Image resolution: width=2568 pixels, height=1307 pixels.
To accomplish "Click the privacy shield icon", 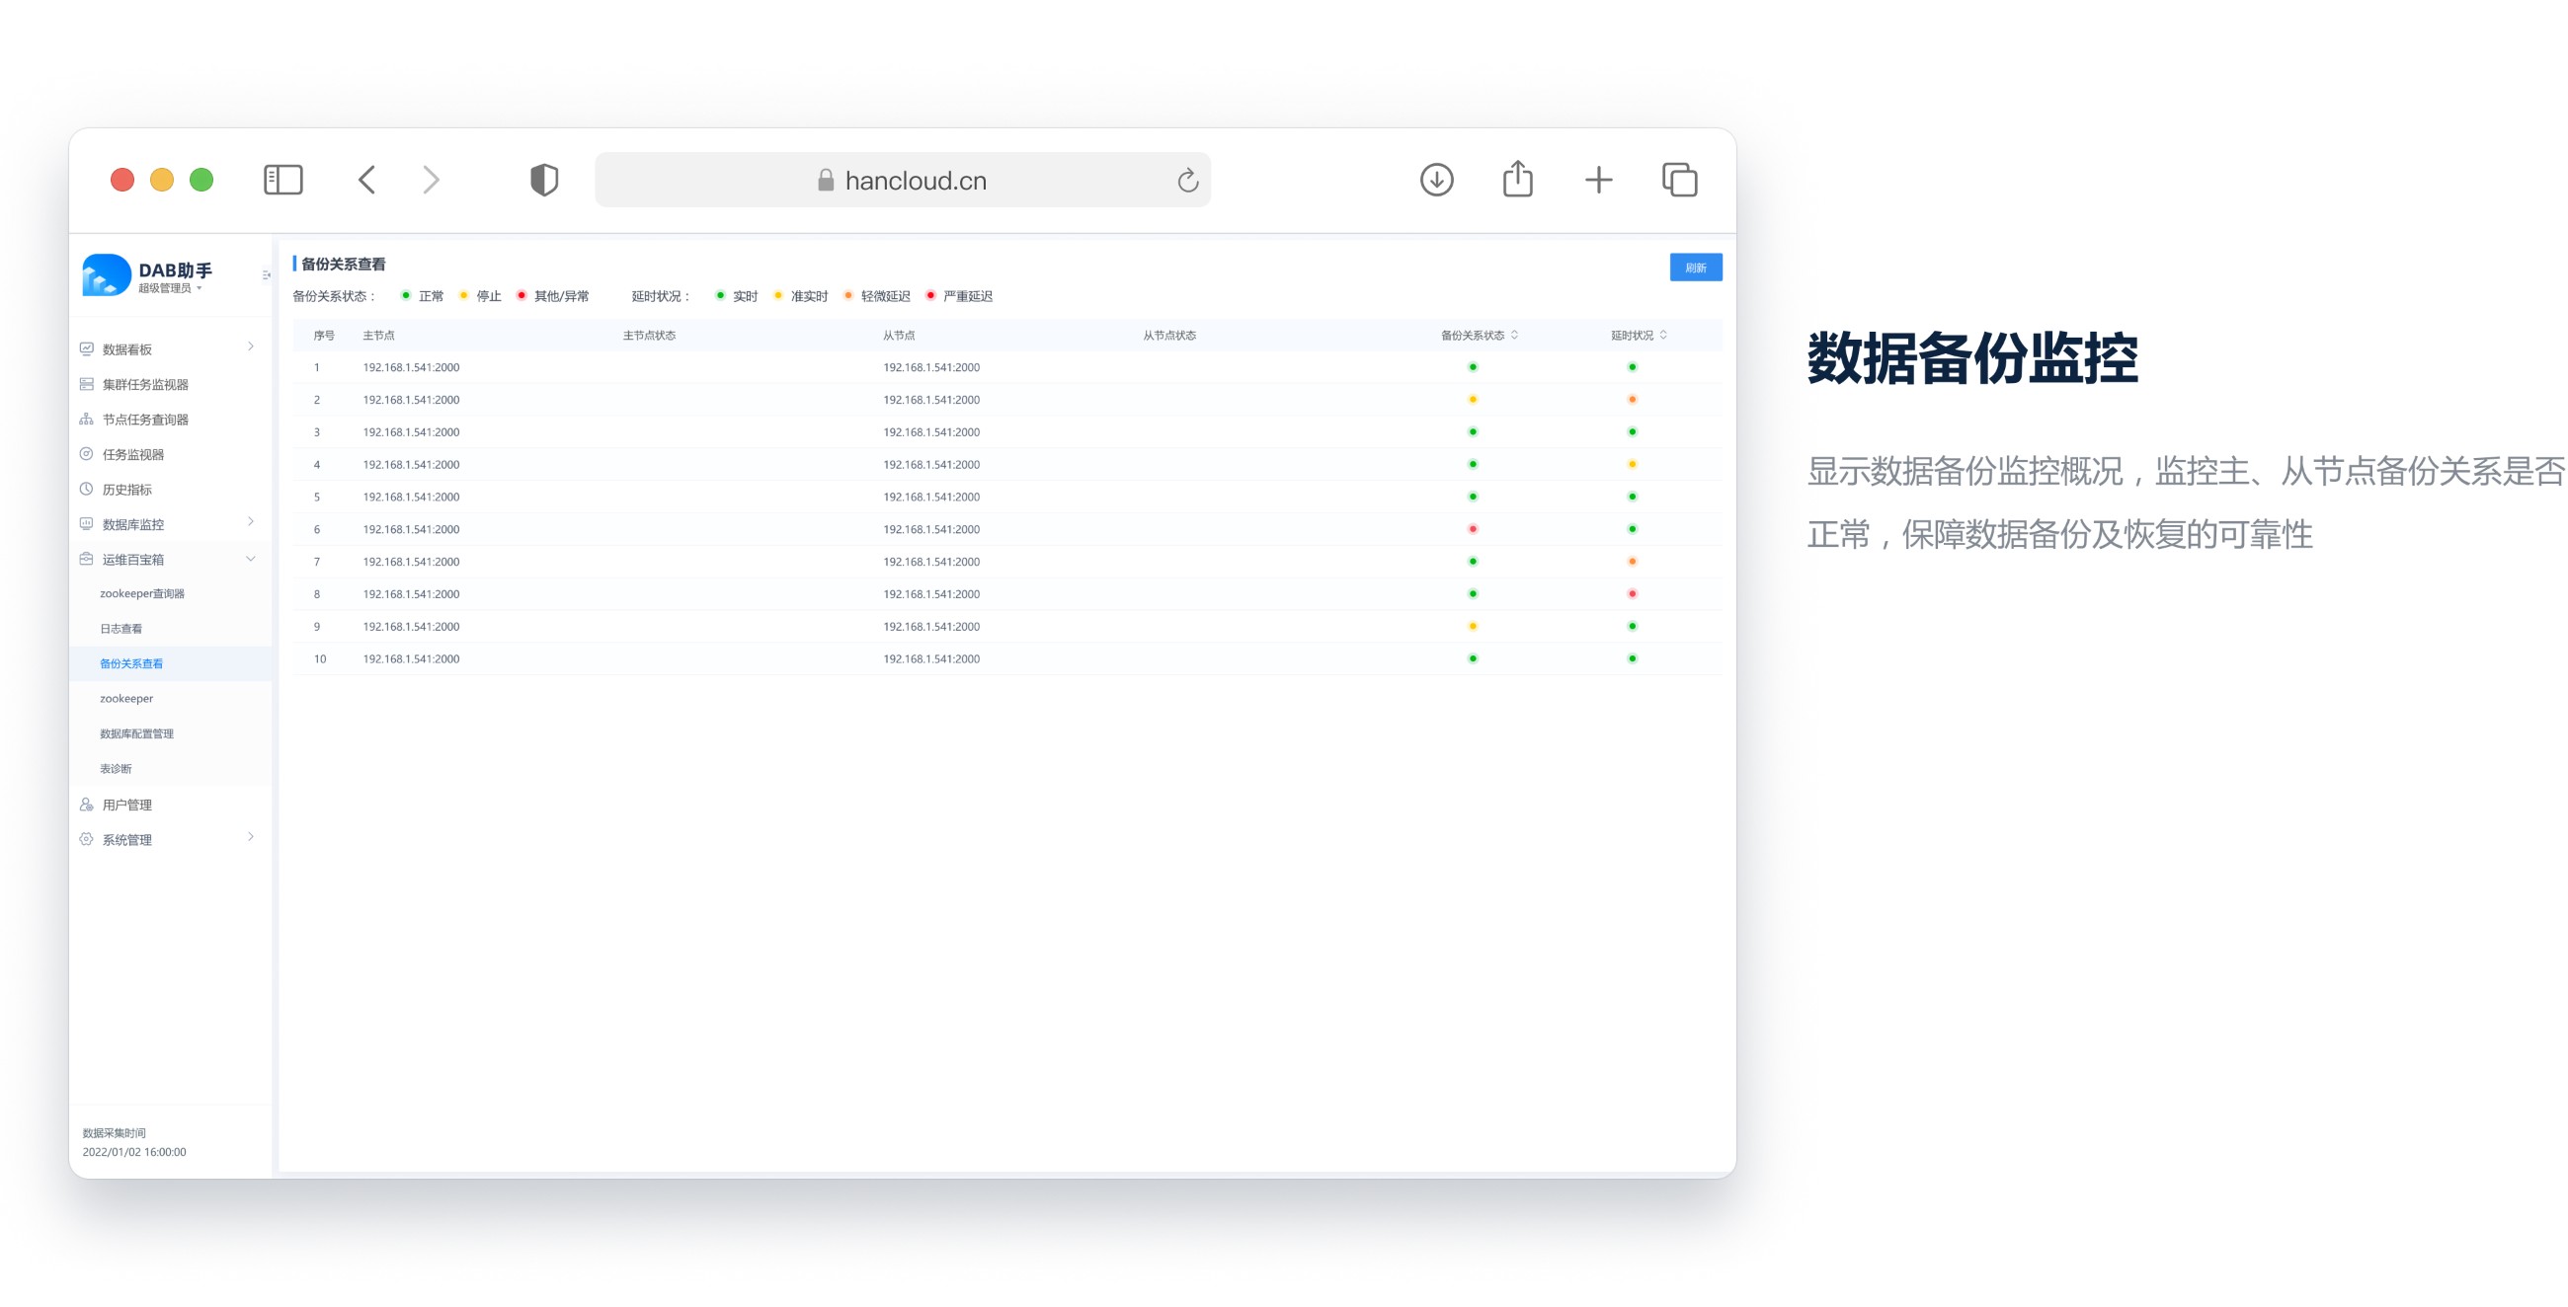I will point(543,181).
